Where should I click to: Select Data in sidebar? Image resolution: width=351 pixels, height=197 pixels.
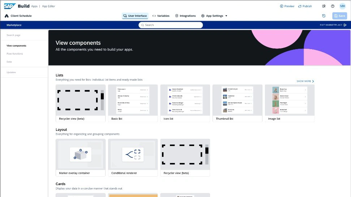9,62
